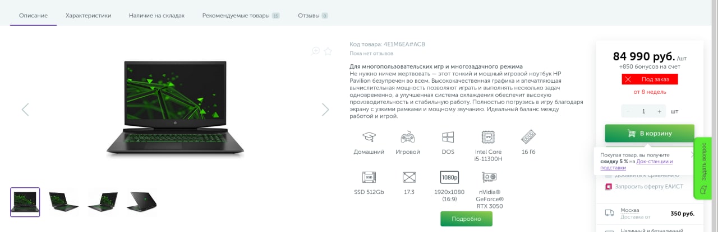Click the cart icon in В корзину button
Viewport: 718px width, 232px height.
[x=631, y=134]
